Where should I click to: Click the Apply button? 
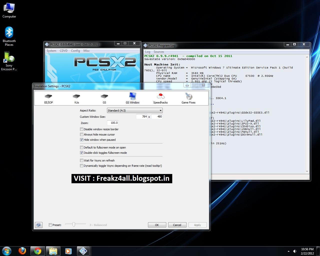tap(197, 225)
